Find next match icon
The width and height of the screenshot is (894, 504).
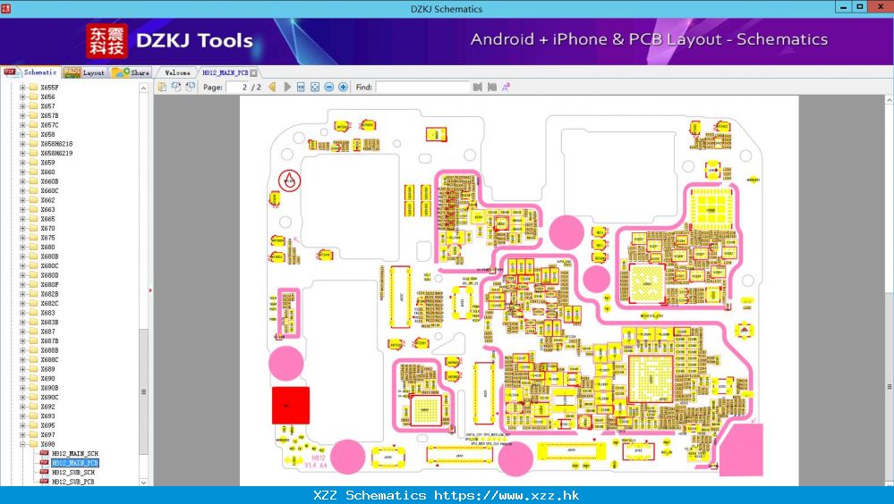click(x=491, y=87)
